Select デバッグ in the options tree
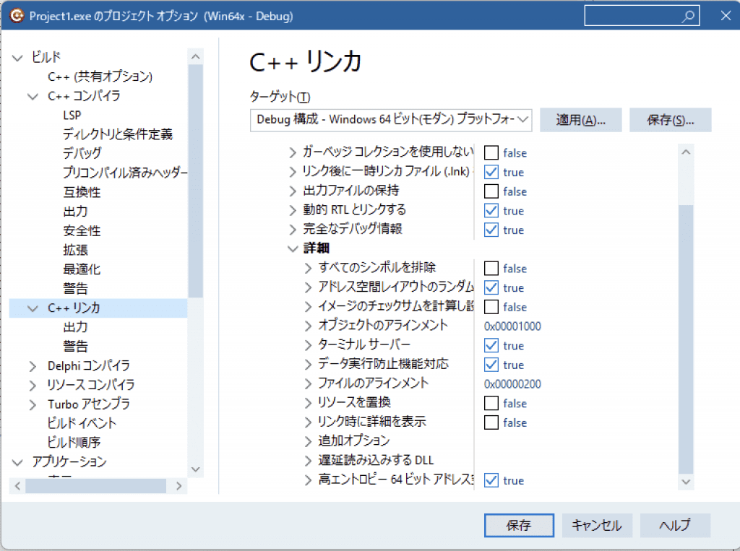This screenshot has width=740, height=551. click(x=82, y=153)
